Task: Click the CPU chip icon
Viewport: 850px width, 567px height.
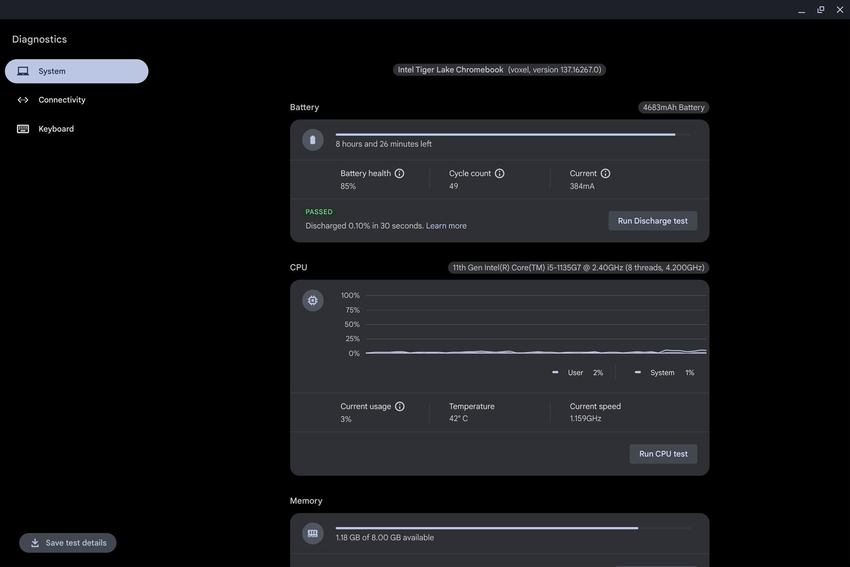Action: tap(313, 300)
